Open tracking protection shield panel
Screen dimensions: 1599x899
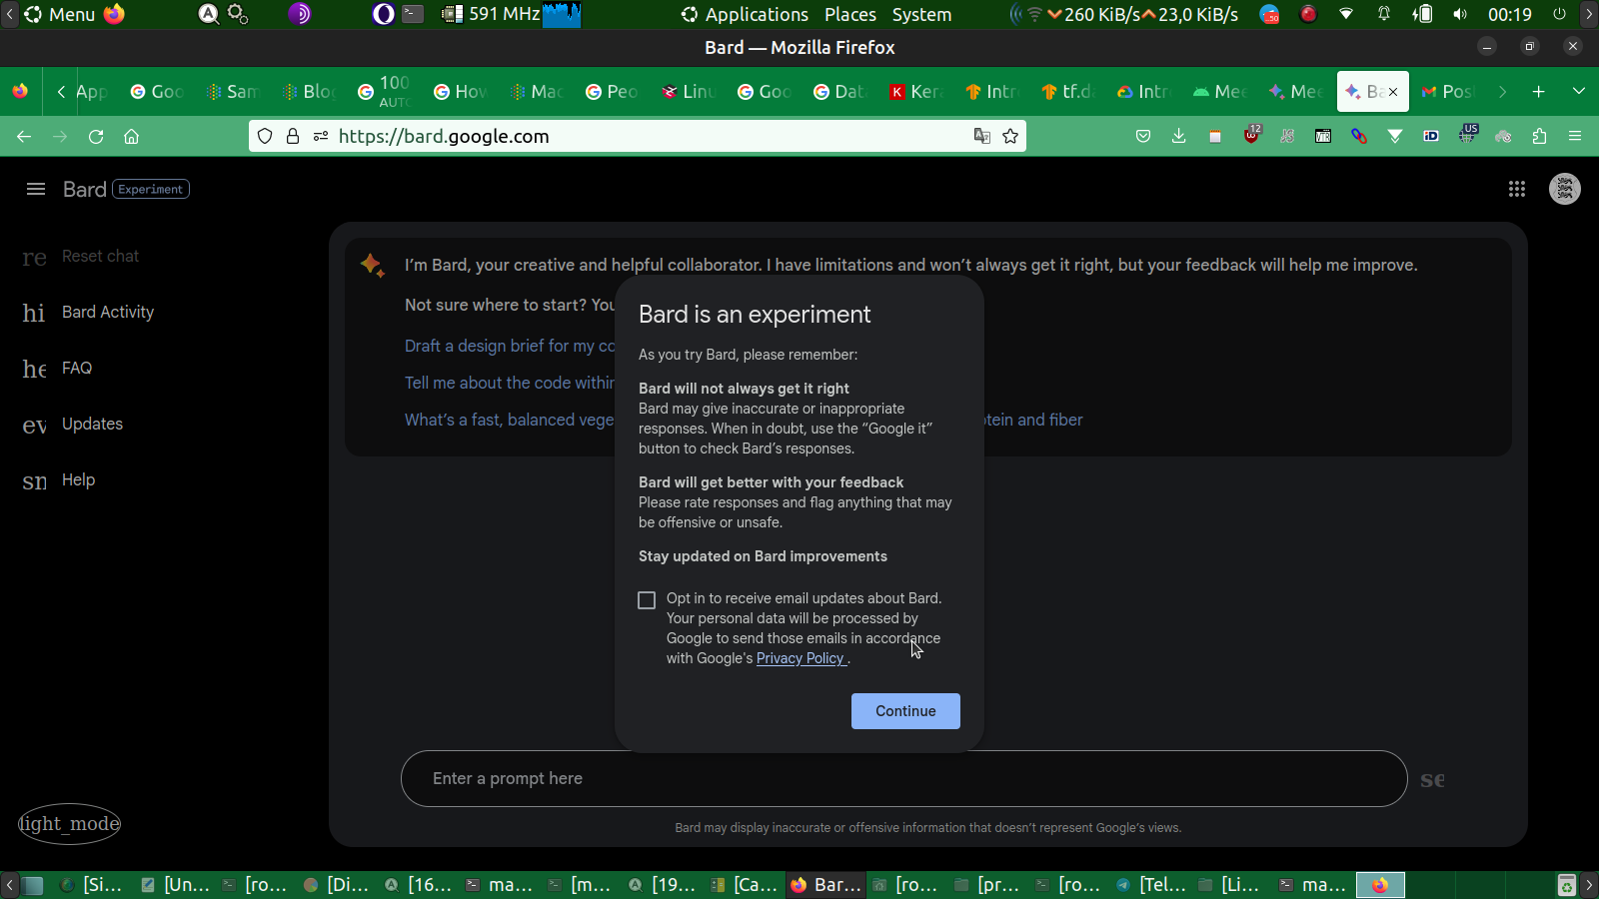click(x=265, y=136)
